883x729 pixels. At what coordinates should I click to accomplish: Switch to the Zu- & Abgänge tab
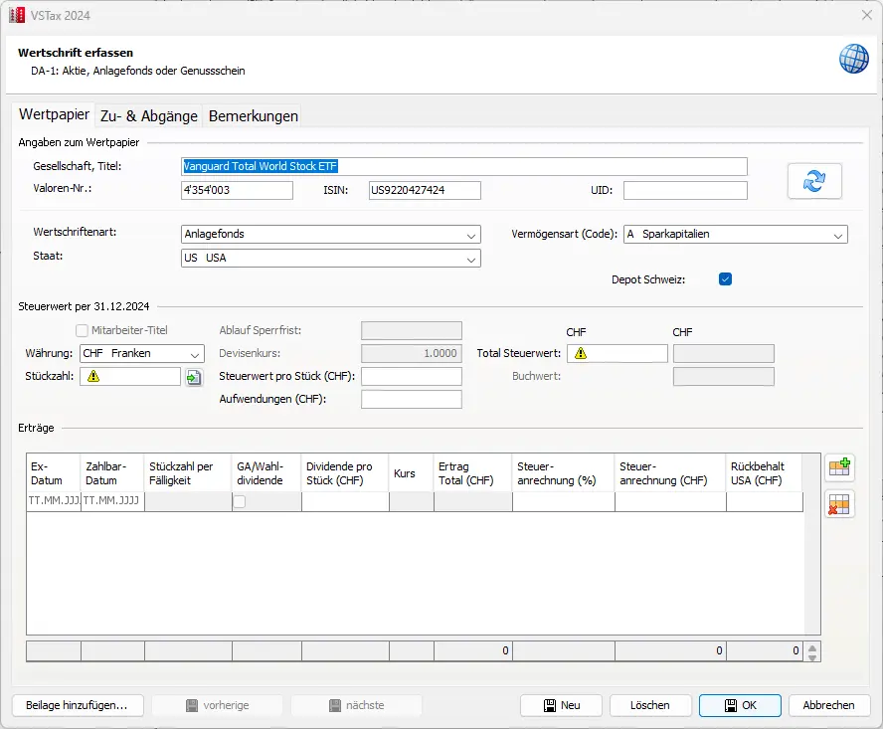click(x=147, y=116)
